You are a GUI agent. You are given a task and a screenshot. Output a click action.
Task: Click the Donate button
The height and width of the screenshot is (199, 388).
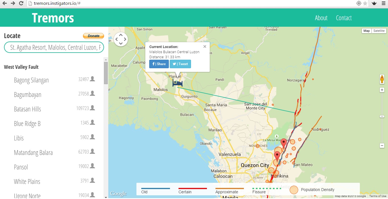coord(94,36)
